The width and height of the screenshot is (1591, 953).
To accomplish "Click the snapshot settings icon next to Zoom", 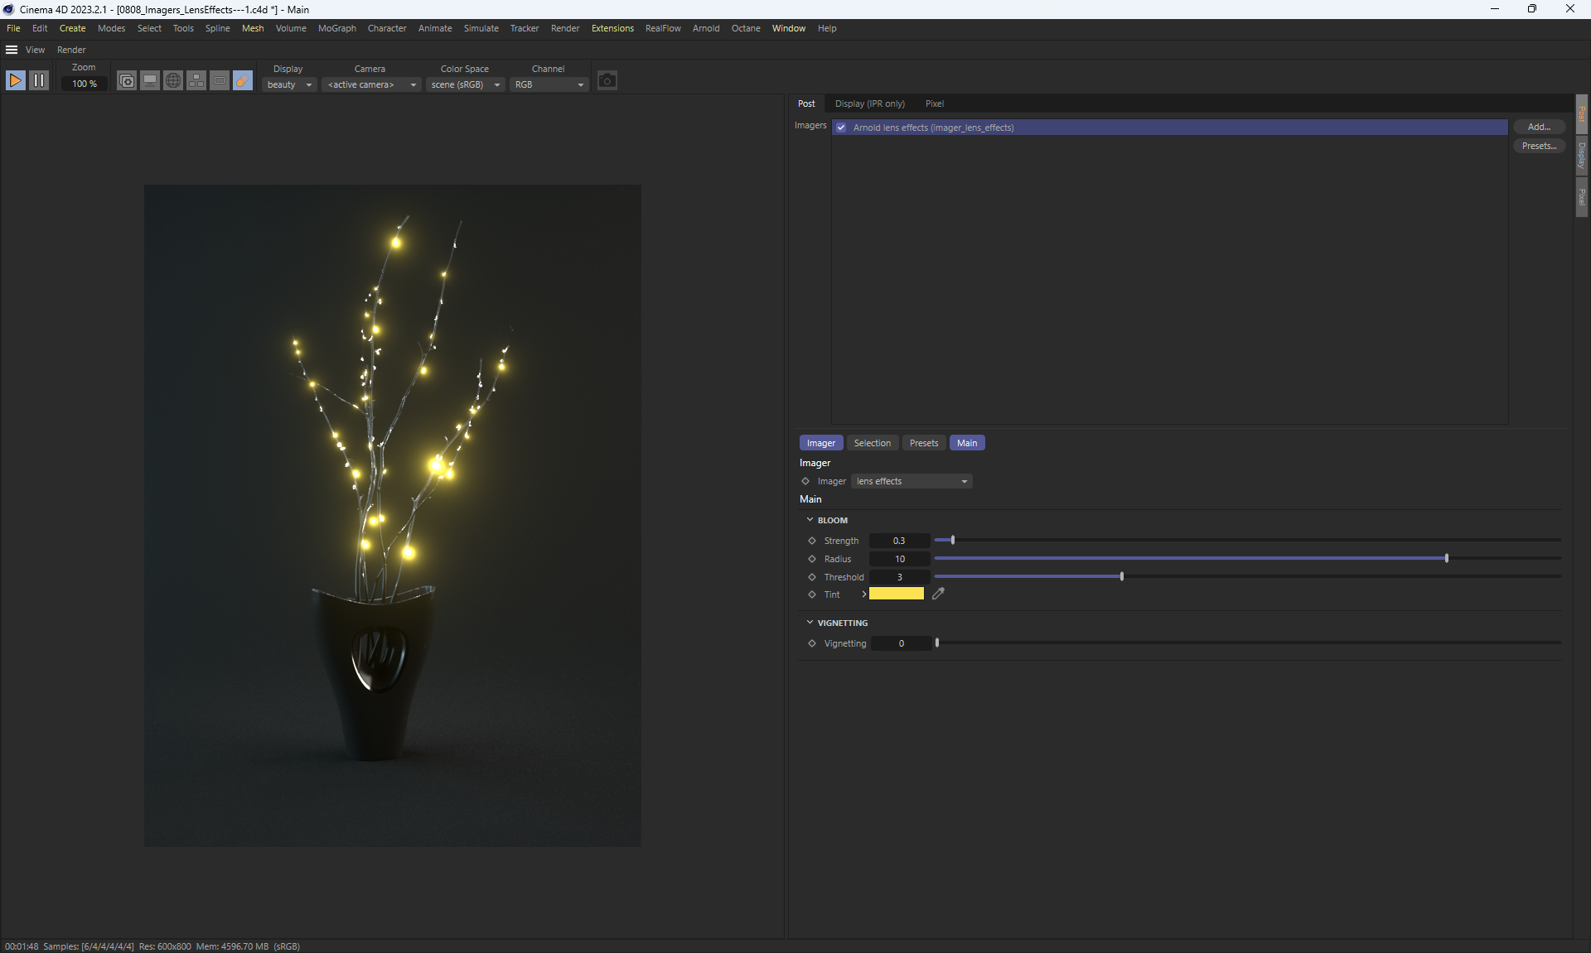I will pyautogui.click(x=127, y=80).
